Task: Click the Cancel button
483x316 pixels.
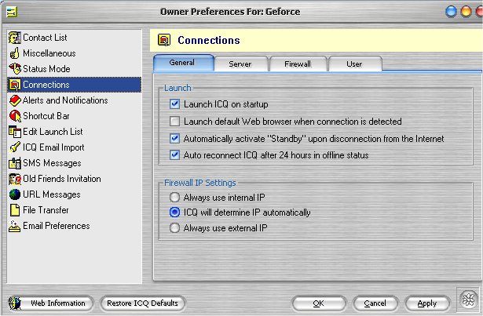Action: [375, 303]
